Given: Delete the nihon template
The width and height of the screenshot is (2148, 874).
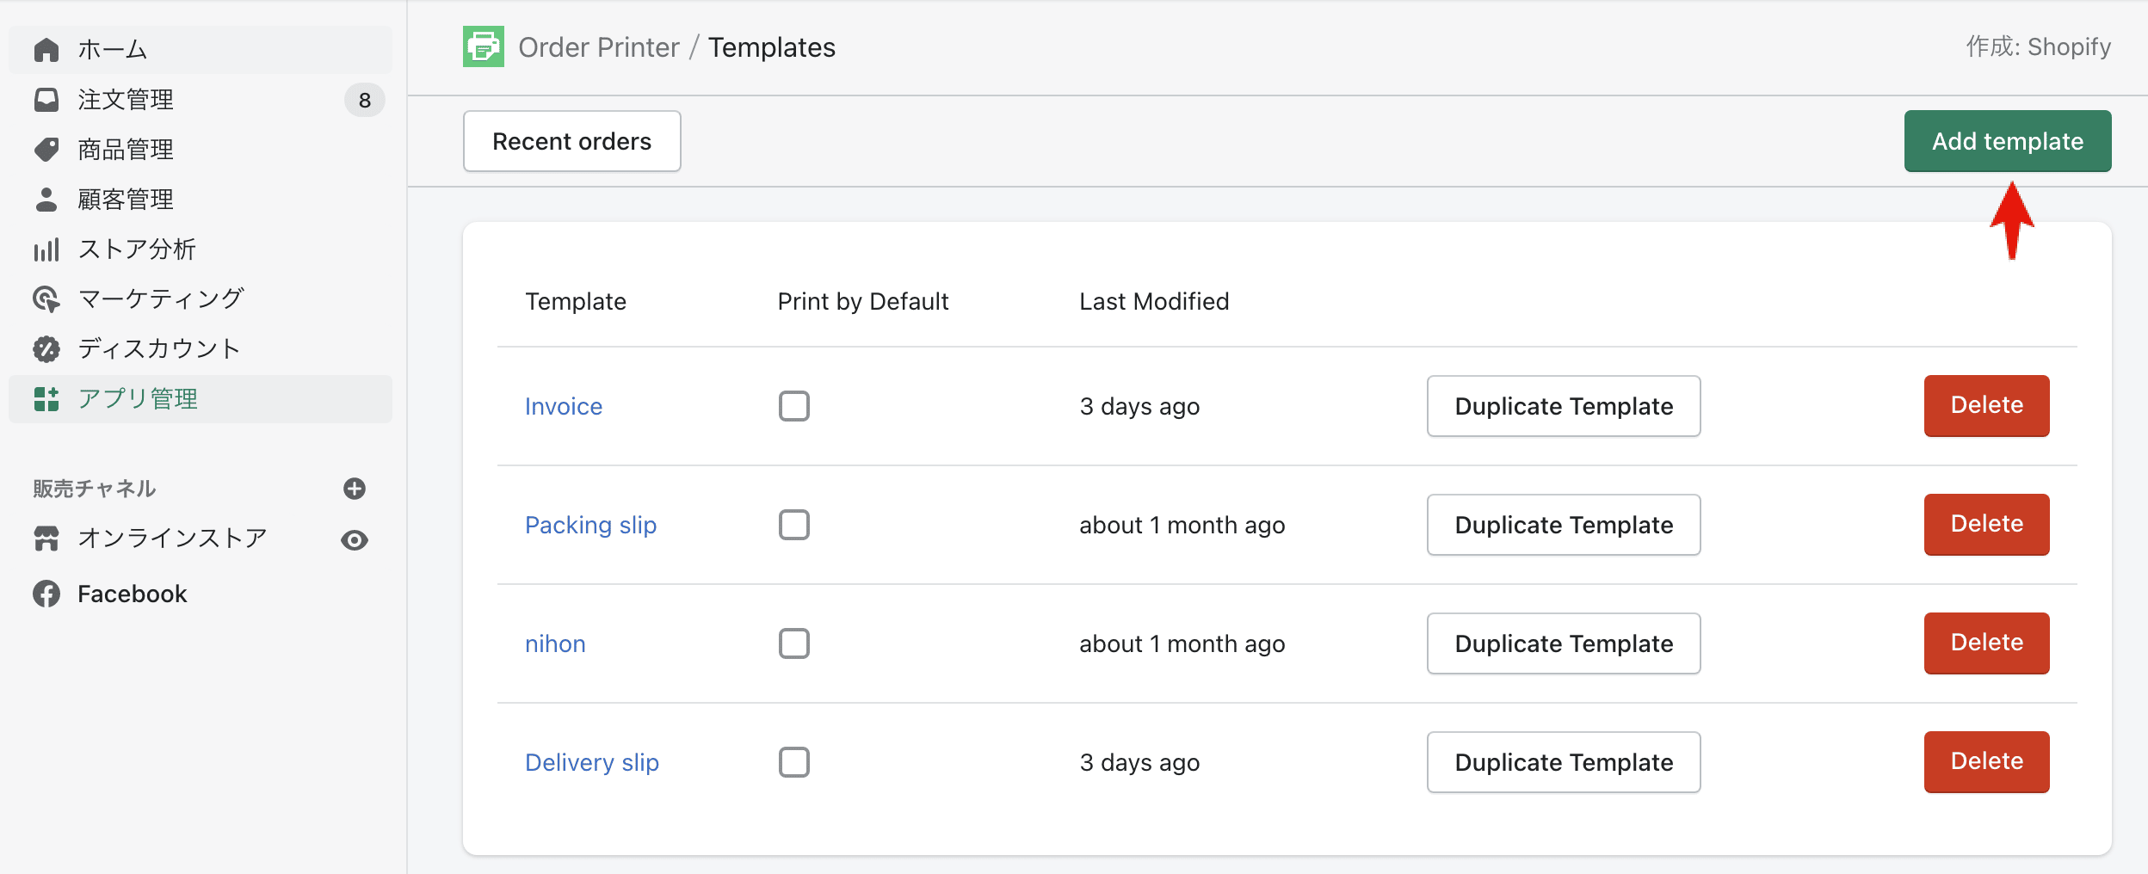Looking at the screenshot, I should point(1987,643).
